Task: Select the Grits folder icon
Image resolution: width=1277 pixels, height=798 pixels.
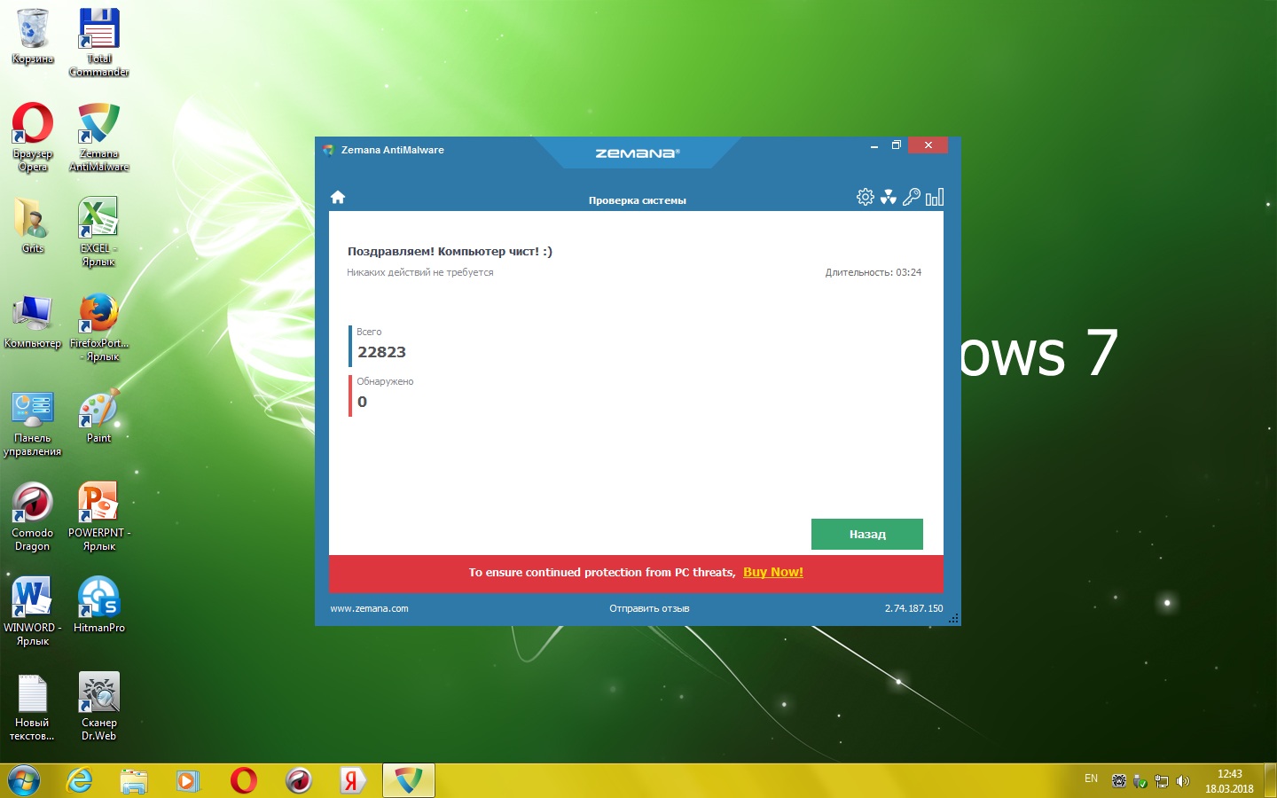Action: click(33, 226)
